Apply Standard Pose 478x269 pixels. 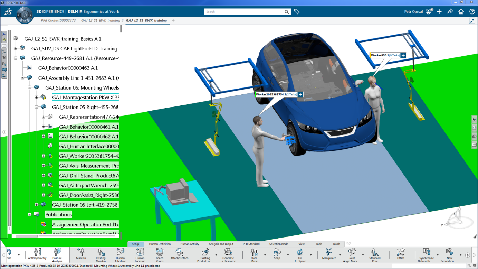tap(375, 255)
